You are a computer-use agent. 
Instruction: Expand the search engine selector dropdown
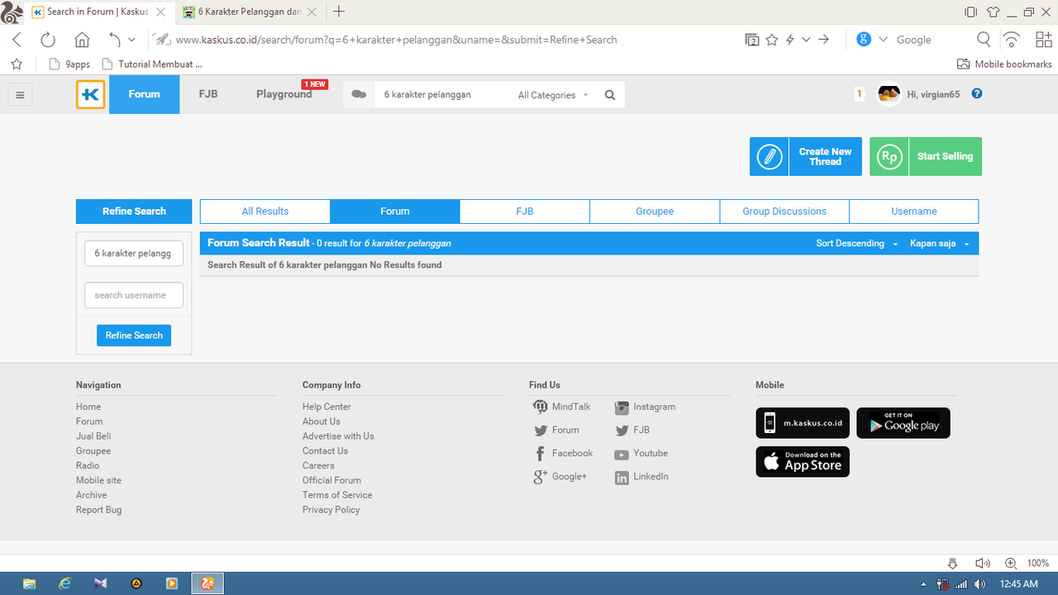click(884, 40)
